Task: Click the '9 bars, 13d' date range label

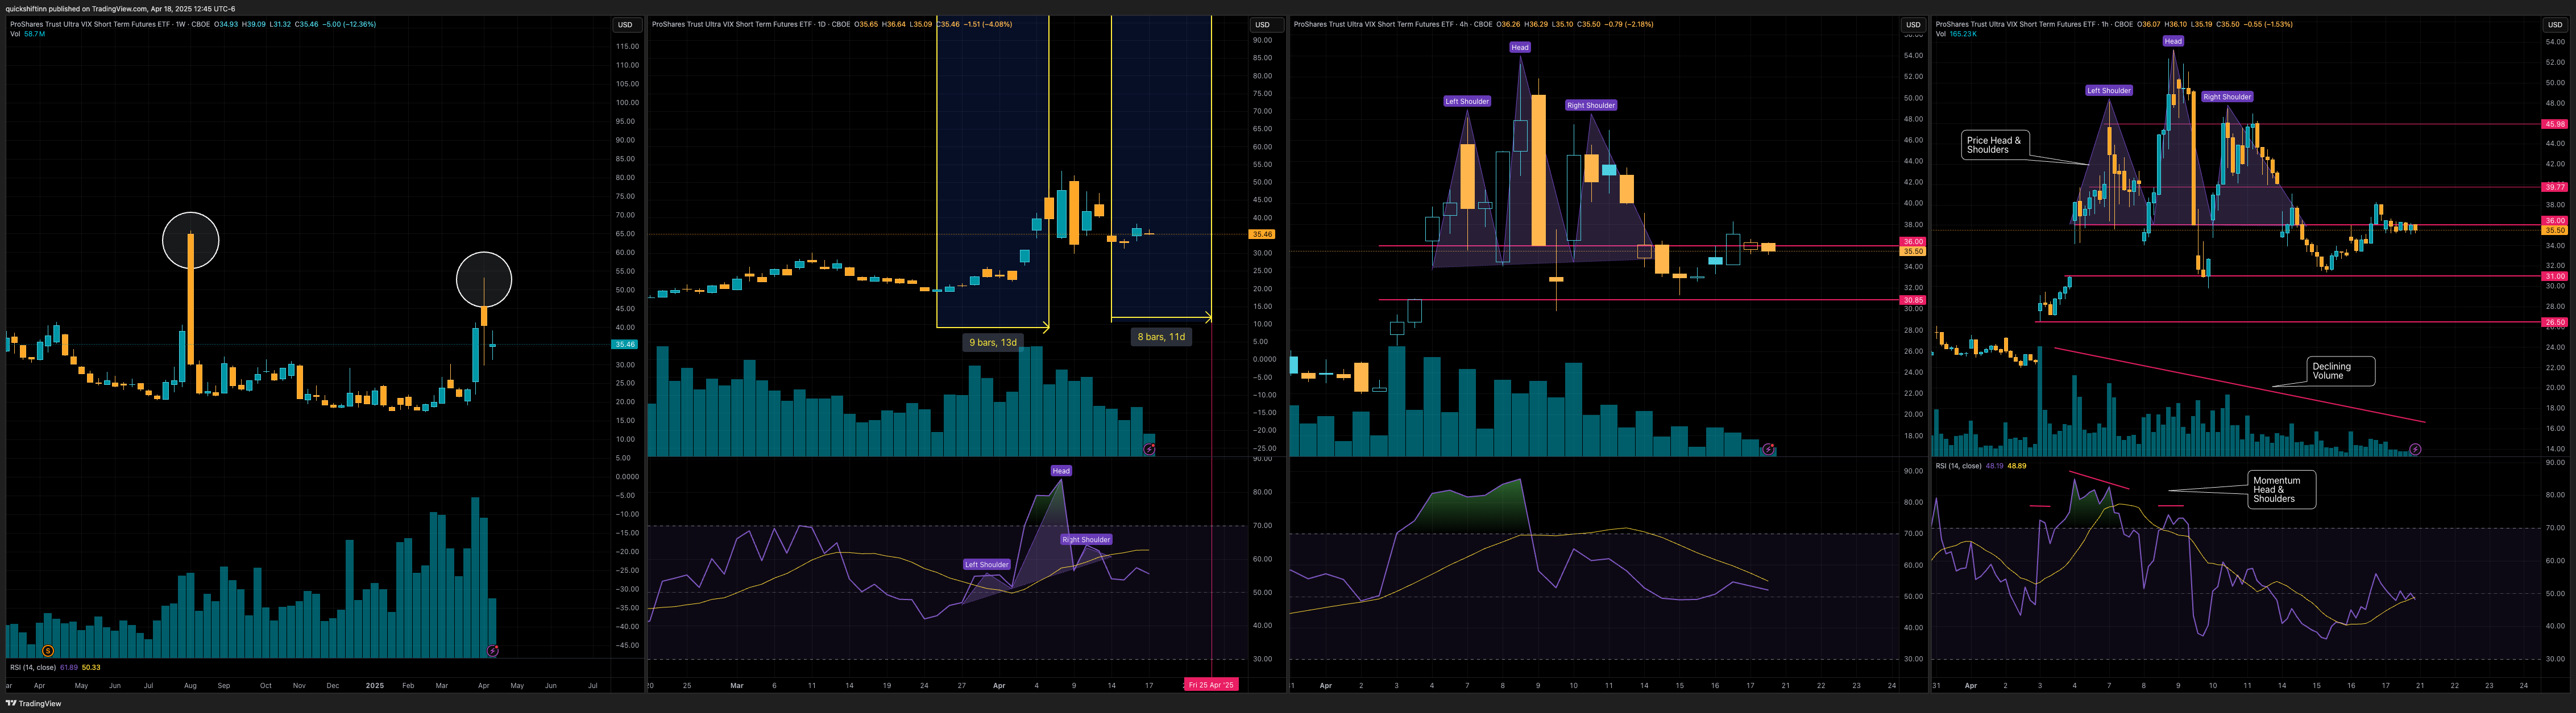Action: click(993, 342)
